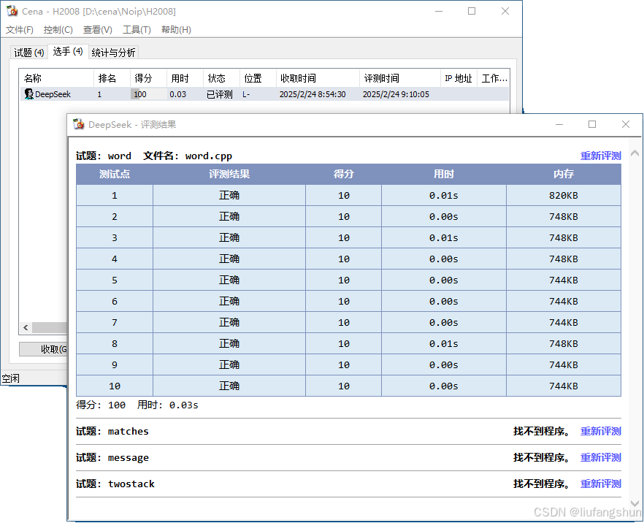The image size is (644, 523).
Task: Click the icon in the 评测结果 window title bar
Action: click(x=78, y=124)
